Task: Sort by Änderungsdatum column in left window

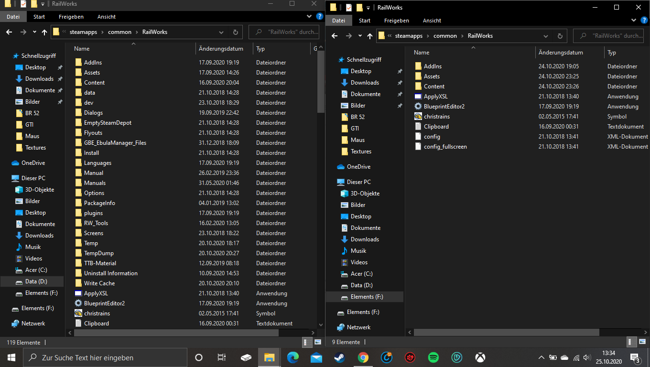Action: coord(221,49)
